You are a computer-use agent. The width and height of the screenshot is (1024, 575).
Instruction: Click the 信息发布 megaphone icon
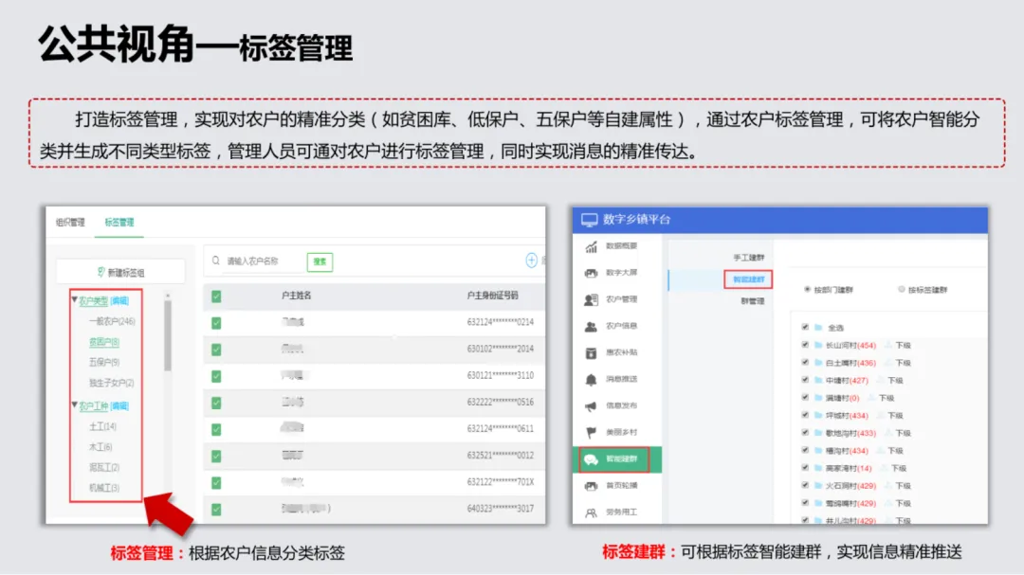591,406
